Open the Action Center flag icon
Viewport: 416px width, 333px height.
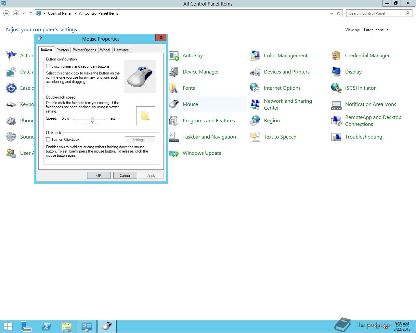tap(11, 56)
